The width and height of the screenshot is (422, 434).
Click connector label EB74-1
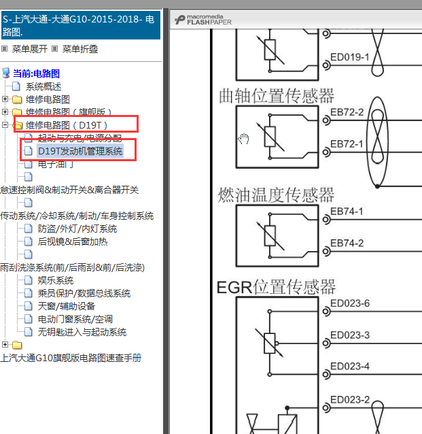tap(347, 212)
